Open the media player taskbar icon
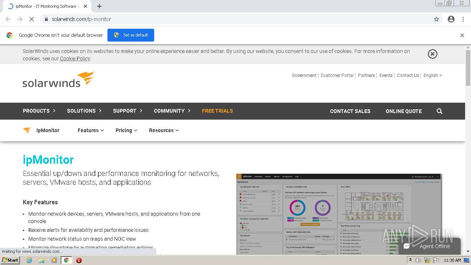Viewport: 471px width, 265px height. [54, 260]
